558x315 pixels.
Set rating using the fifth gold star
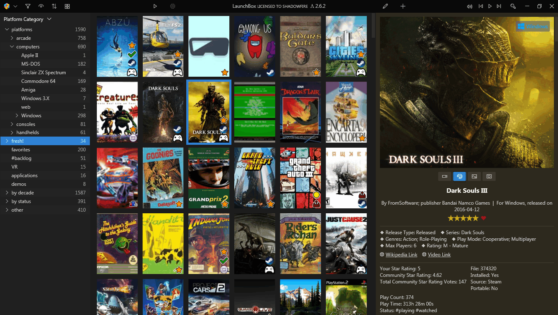pyautogui.click(x=476, y=218)
